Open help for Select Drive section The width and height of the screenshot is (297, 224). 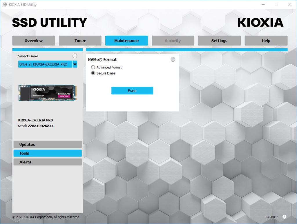(x=75, y=56)
